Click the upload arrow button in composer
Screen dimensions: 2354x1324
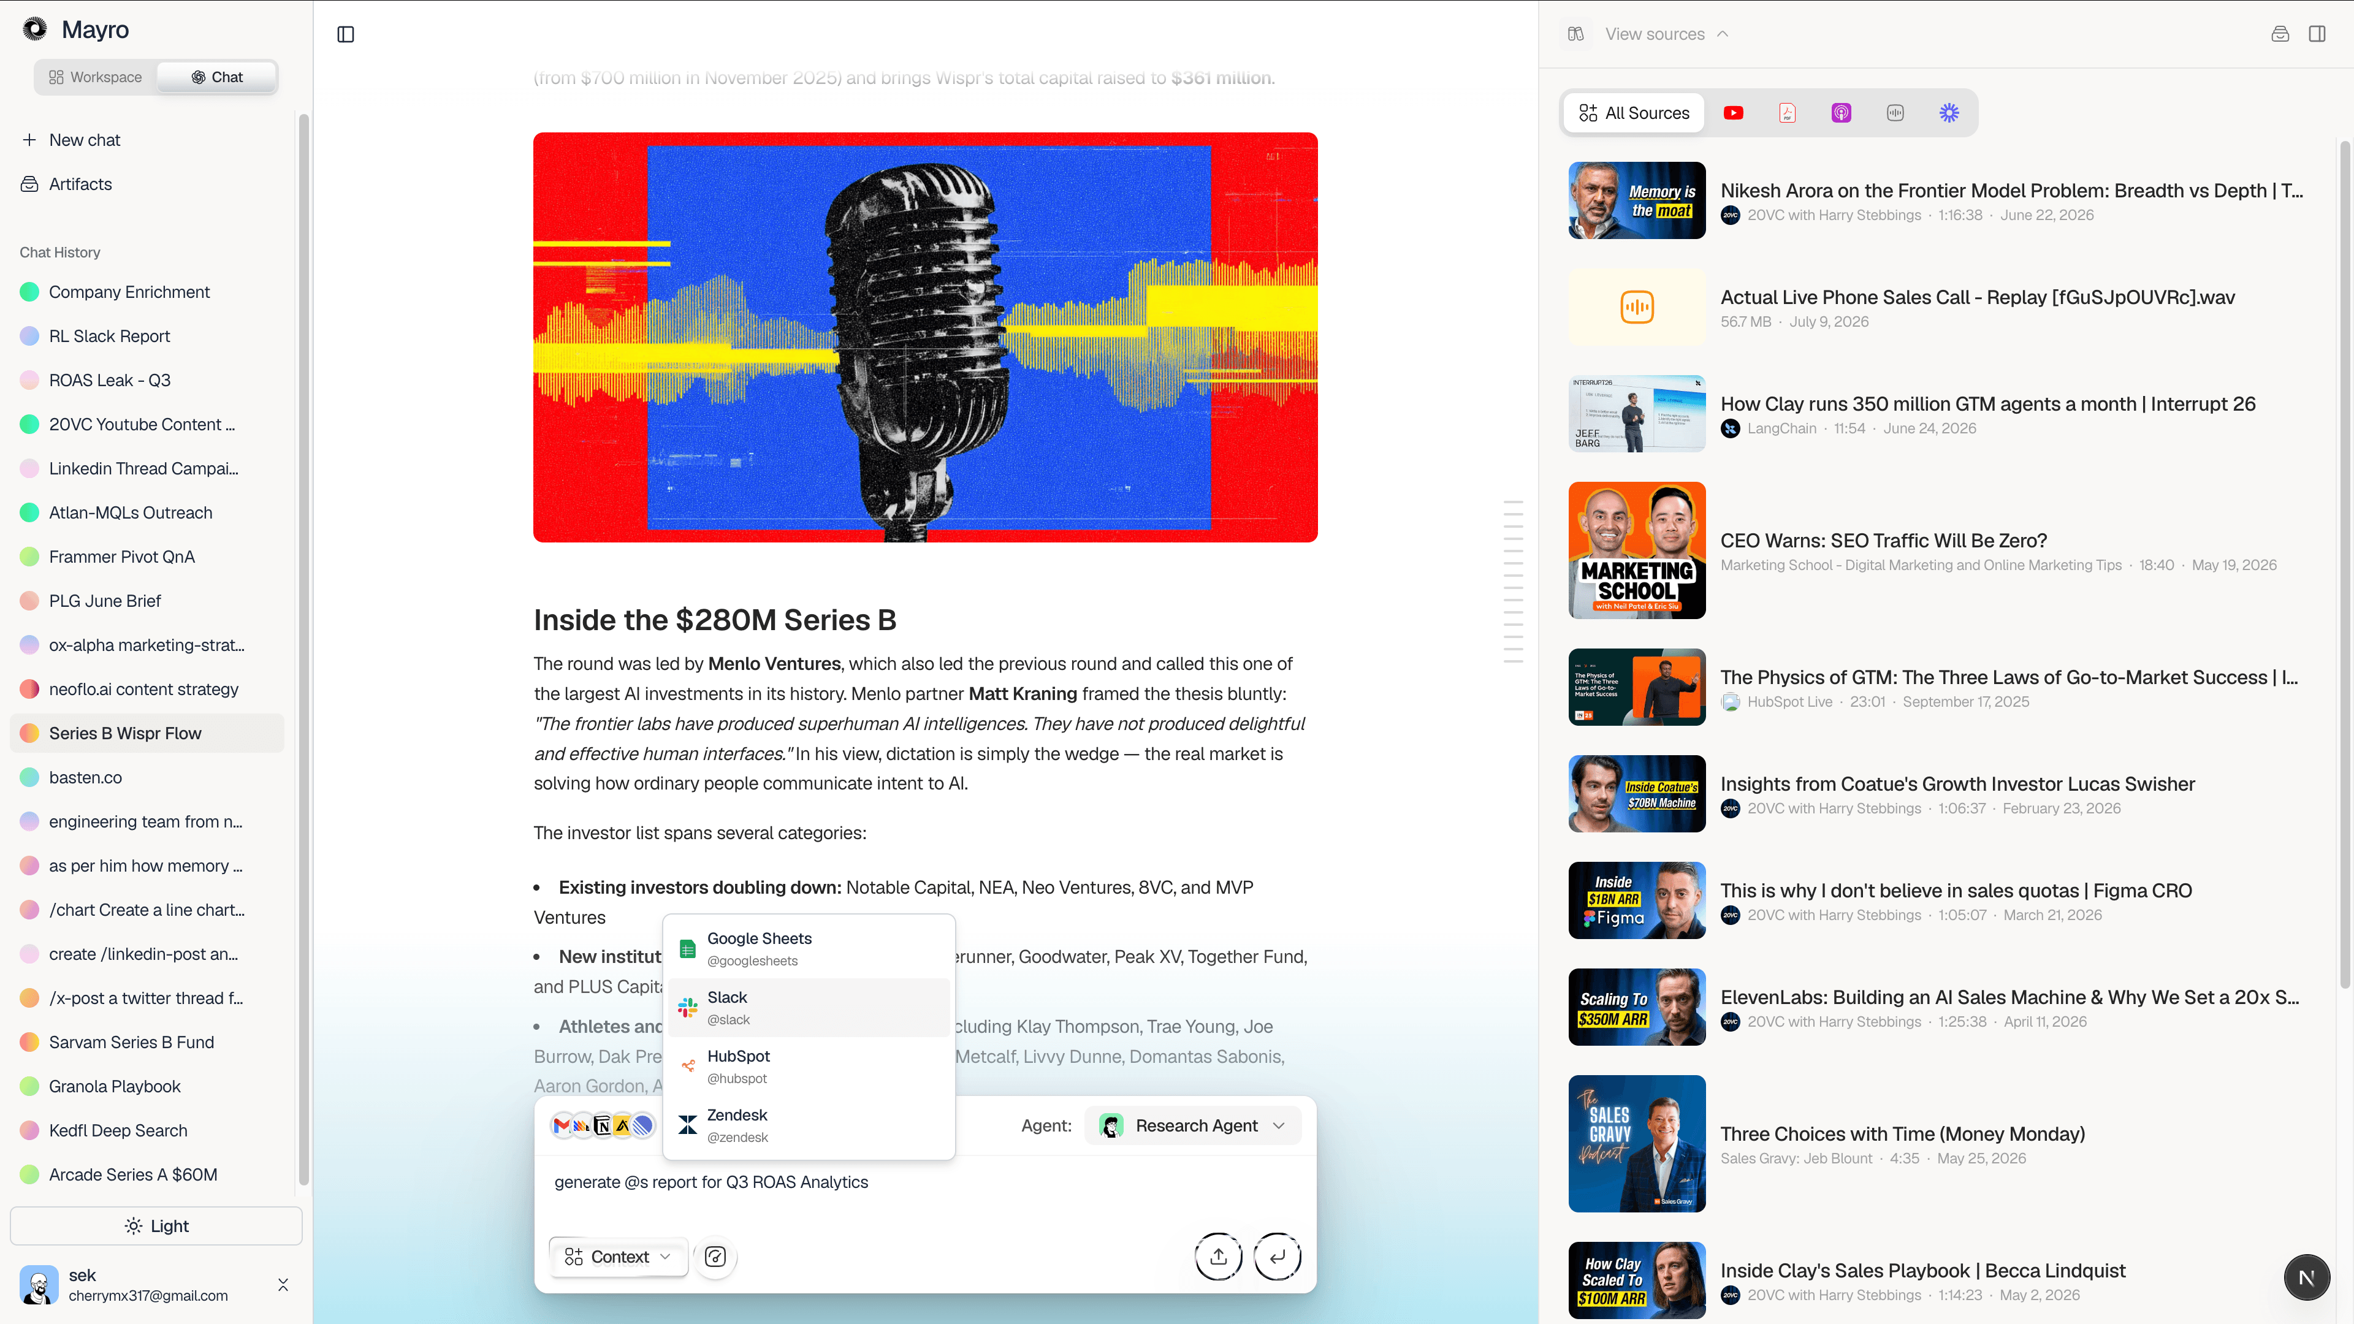pos(1218,1257)
